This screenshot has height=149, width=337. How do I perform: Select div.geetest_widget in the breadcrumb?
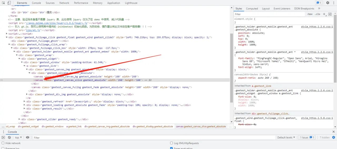click(28, 126)
